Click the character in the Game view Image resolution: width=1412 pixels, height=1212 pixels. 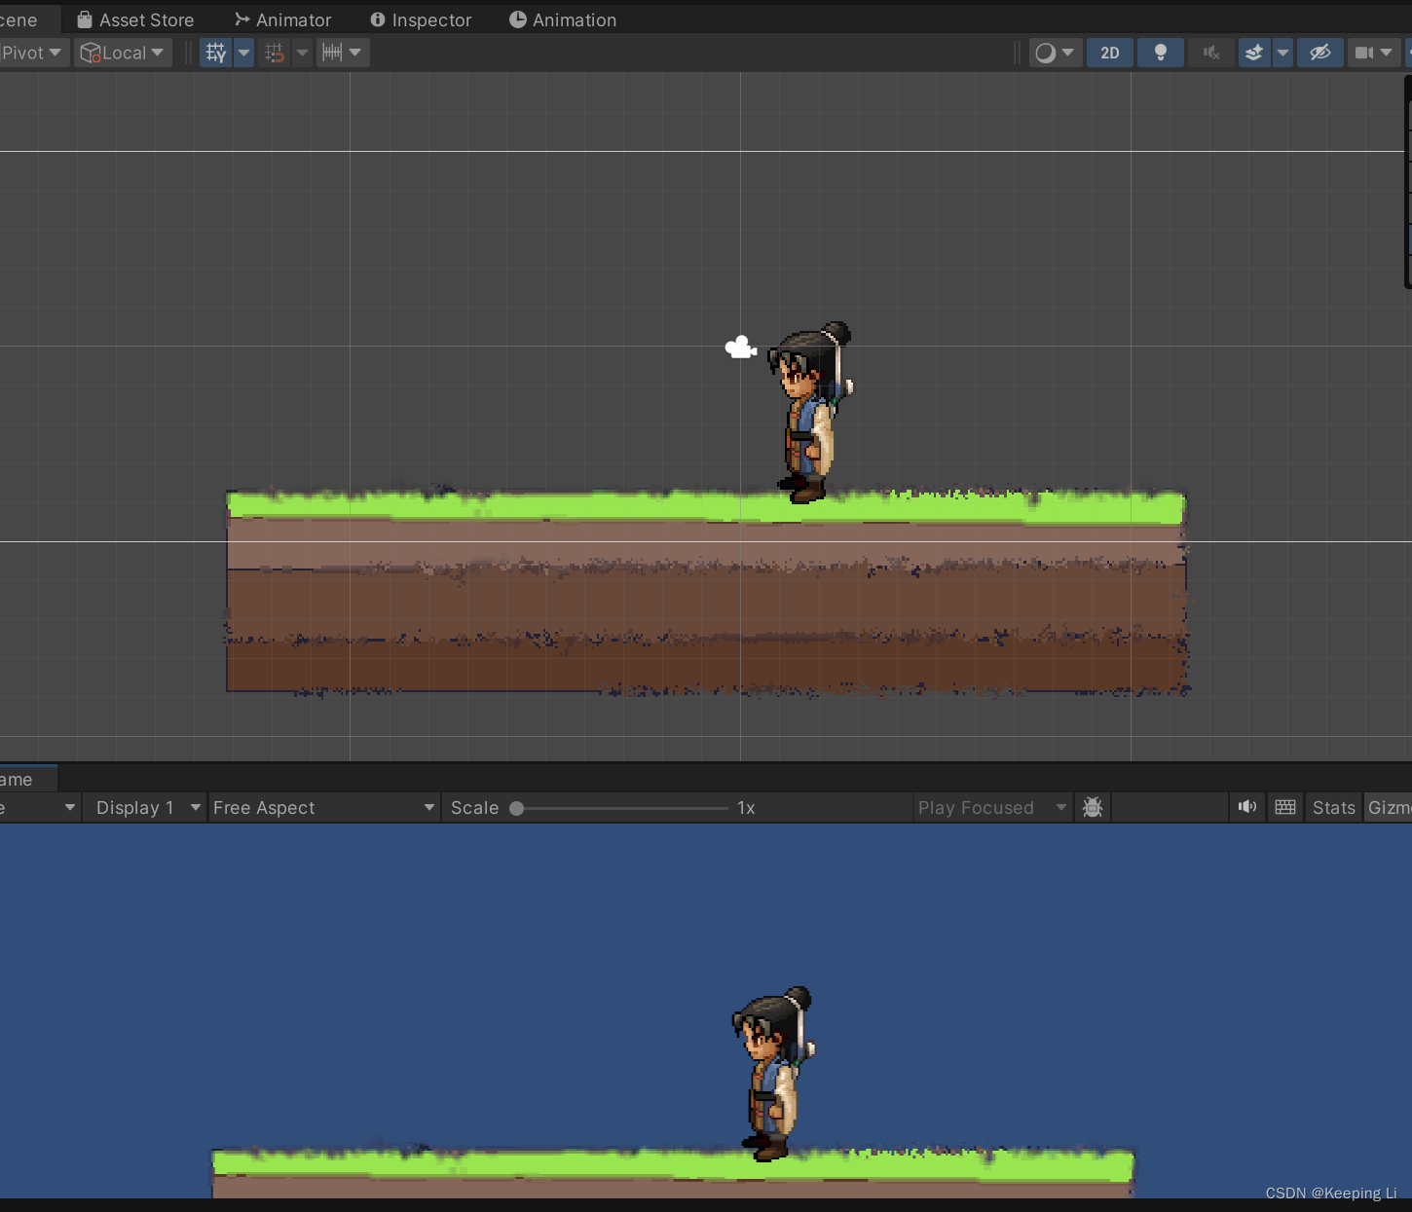coord(773,1074)
